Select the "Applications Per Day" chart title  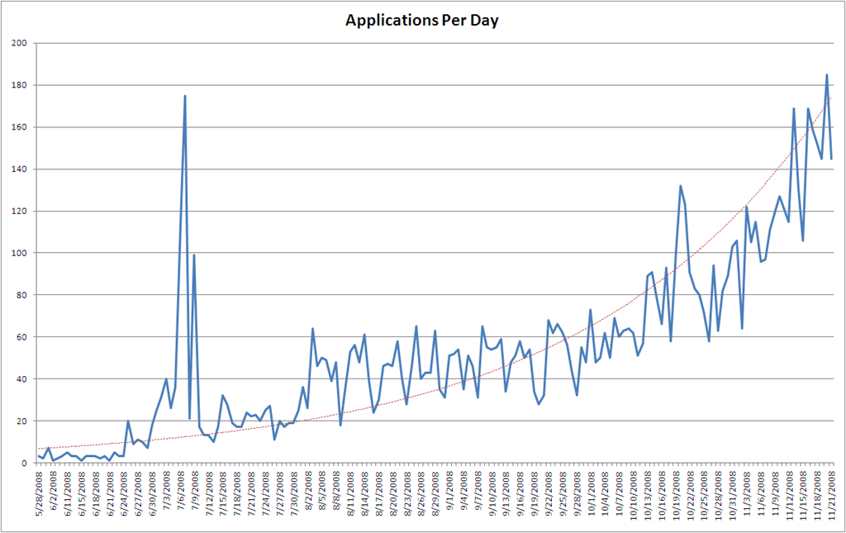422,21
